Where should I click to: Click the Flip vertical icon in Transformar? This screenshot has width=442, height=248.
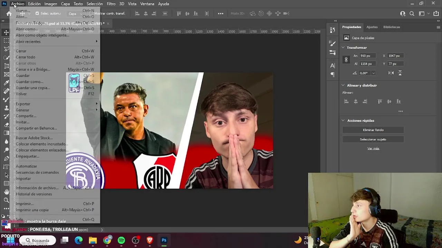[400, 73]
